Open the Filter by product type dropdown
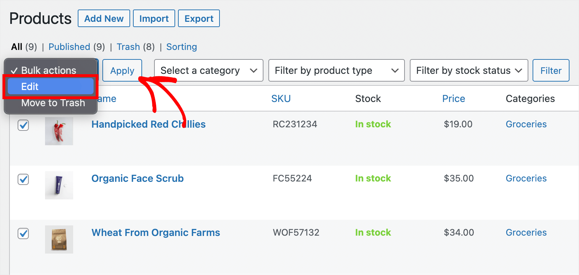This screenshot has height=275, width=579. coord(336,70)
